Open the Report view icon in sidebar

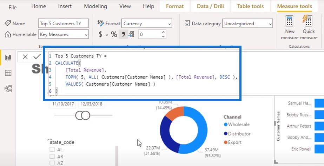pyautogui.click(x=8, y=58)
